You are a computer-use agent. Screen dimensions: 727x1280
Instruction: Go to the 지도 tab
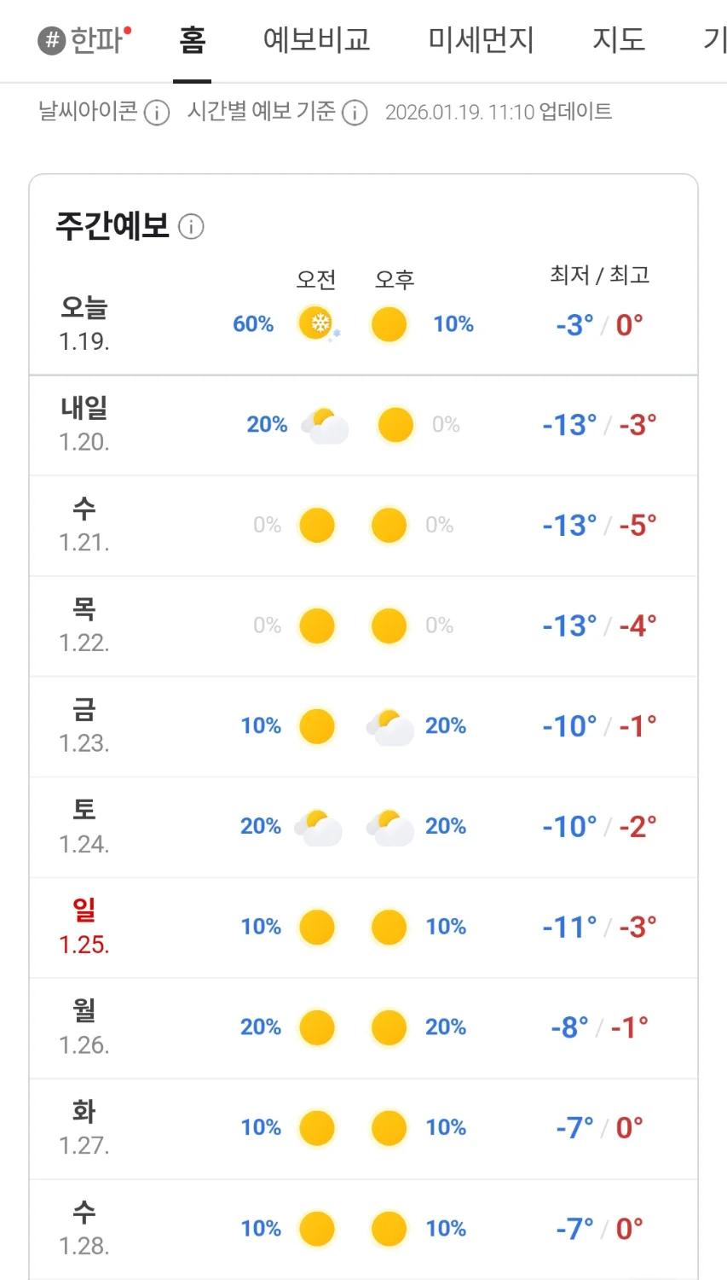tap(619, 39)
